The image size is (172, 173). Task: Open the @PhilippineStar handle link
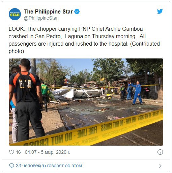[x=41, y=18]
